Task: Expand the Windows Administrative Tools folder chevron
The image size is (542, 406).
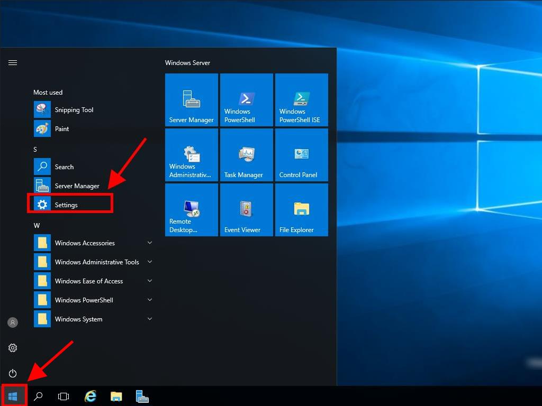Action: (x=150, y=262)
